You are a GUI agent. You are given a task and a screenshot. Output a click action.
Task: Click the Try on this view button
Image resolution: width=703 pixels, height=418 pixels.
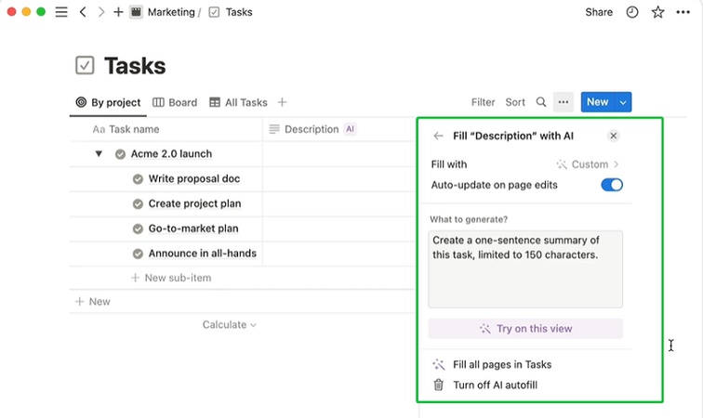pyautogui.click(x=525, y=329)
